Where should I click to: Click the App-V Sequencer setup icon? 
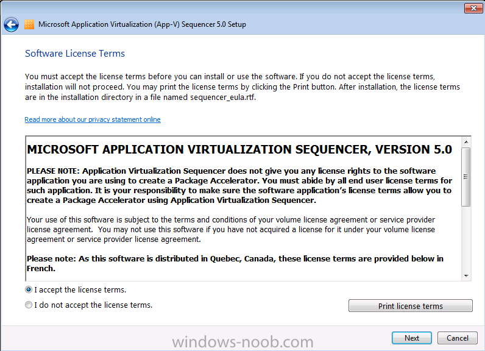pyautogui.click(x=29, y=24)
